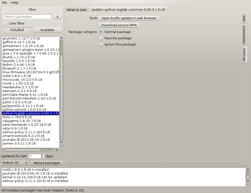Click the package list scroll-down arrow
The height and width of the screenshot is (193, 251).
(x=61, y=146)
